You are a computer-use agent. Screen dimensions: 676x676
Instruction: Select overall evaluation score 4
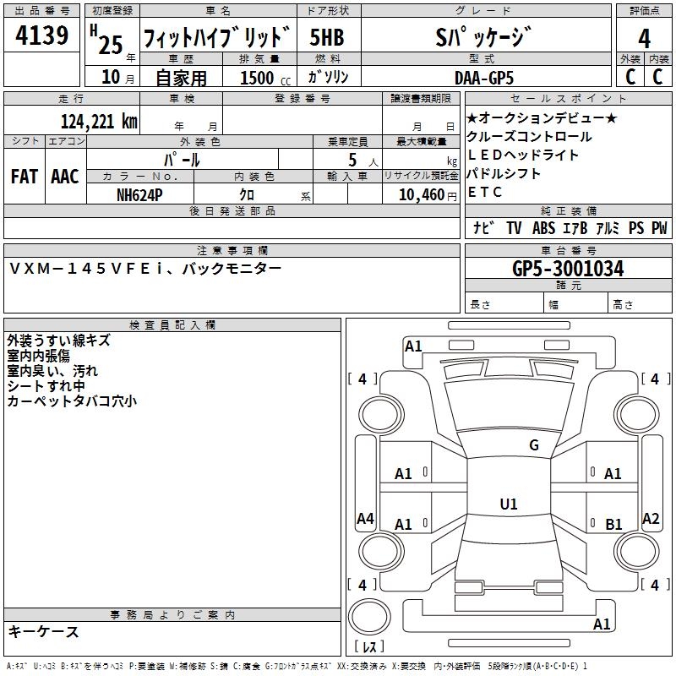pos(644,38)
